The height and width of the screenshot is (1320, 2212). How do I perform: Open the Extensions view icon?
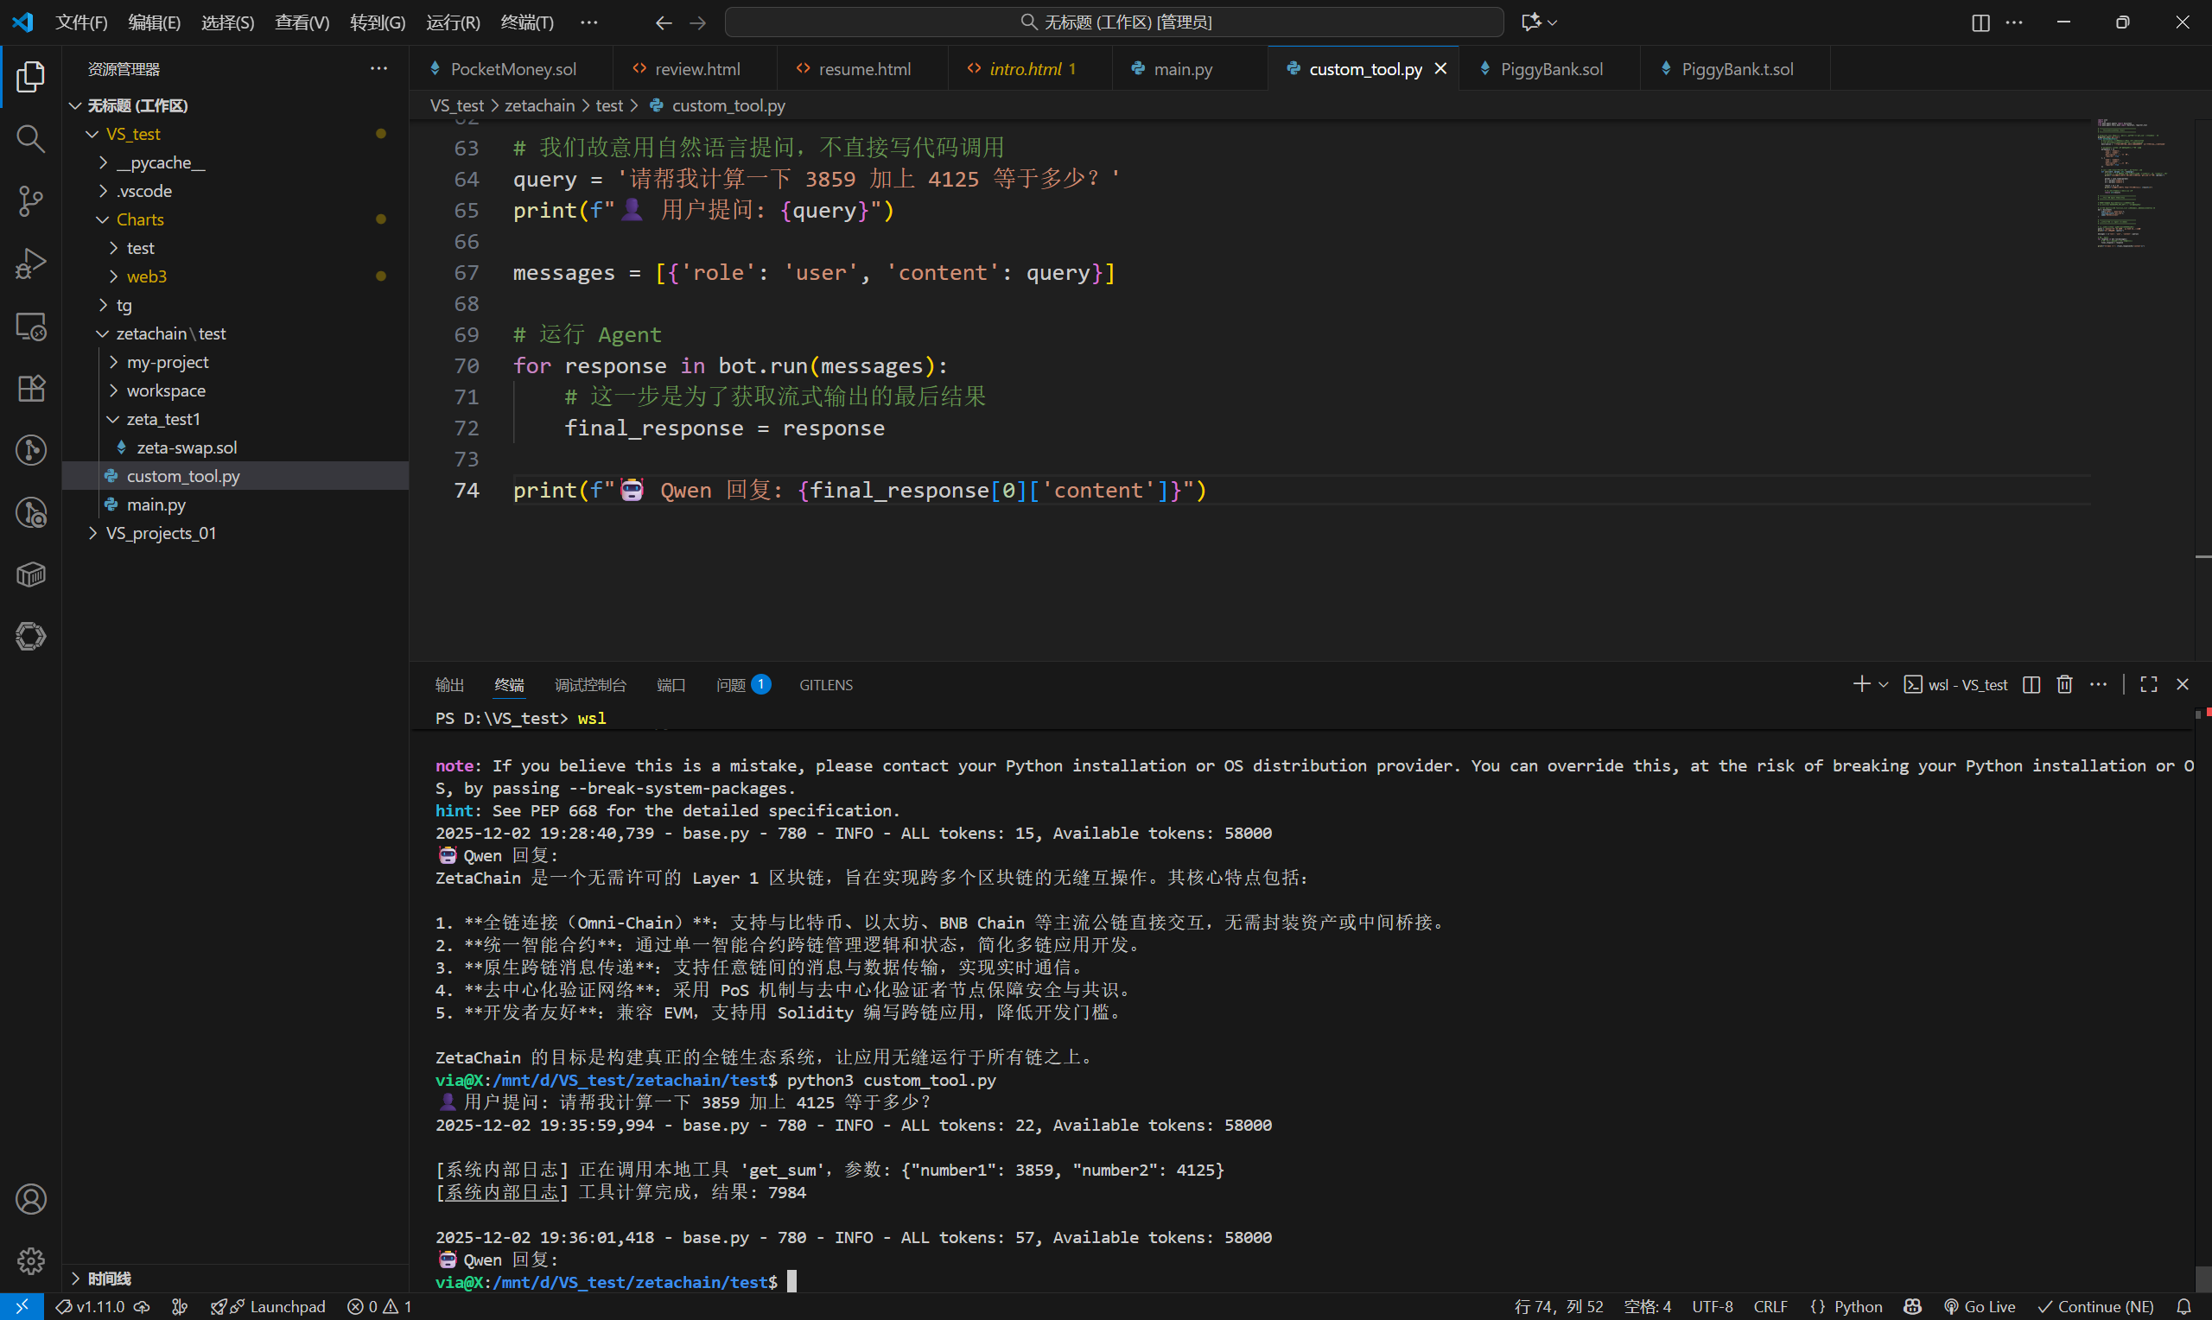[30, 389]
